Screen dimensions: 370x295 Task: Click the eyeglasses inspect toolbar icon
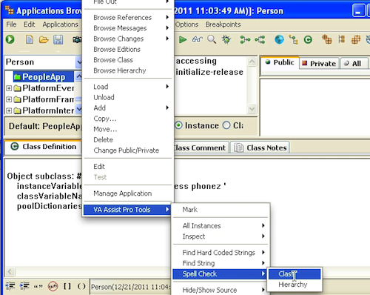[x=198, y=39]
